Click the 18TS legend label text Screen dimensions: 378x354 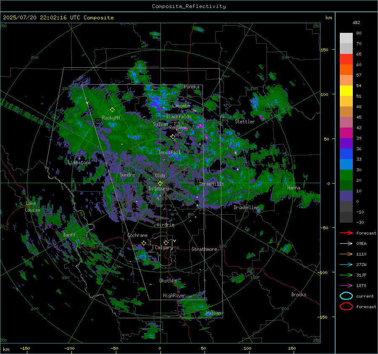[361, 286]
